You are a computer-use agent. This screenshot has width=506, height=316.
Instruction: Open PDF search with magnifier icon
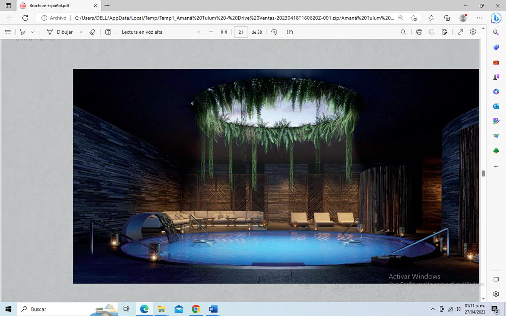[x=404, y=32]
